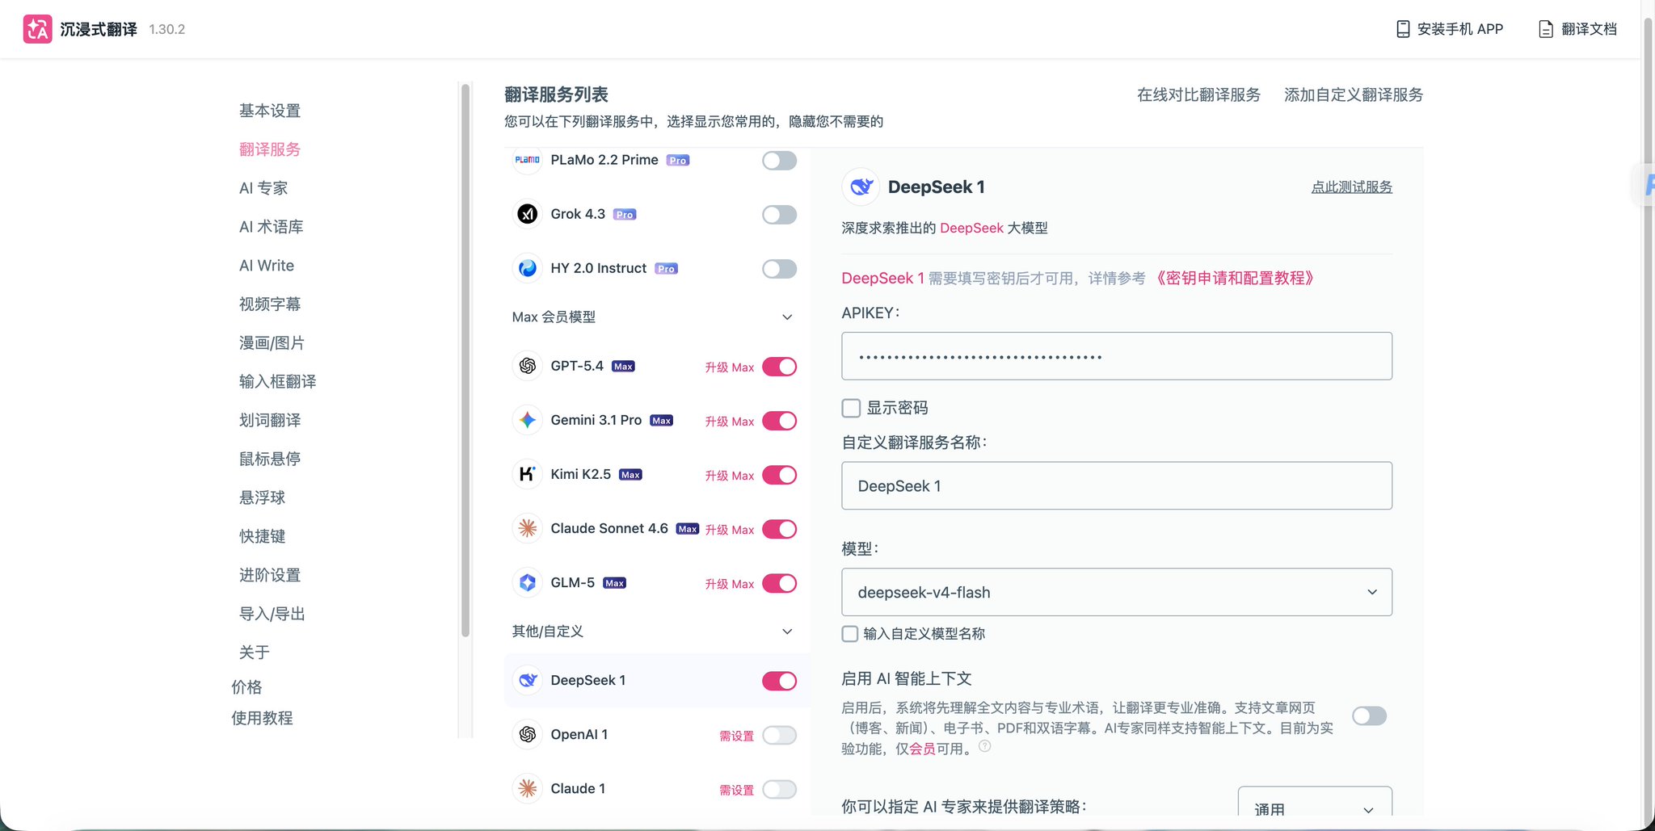1655x831 pixels.
Task: Enable the PLaMo 2.2 Prime toggle
Action: click(x=779, y=161)
